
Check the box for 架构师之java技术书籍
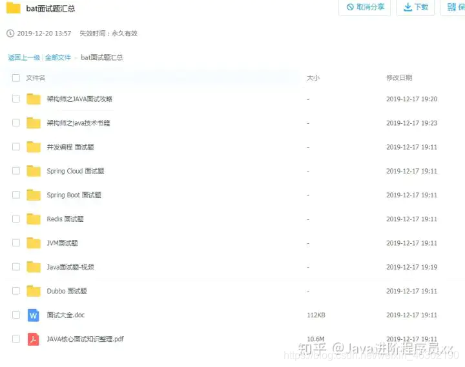click(x=16, y=123)
